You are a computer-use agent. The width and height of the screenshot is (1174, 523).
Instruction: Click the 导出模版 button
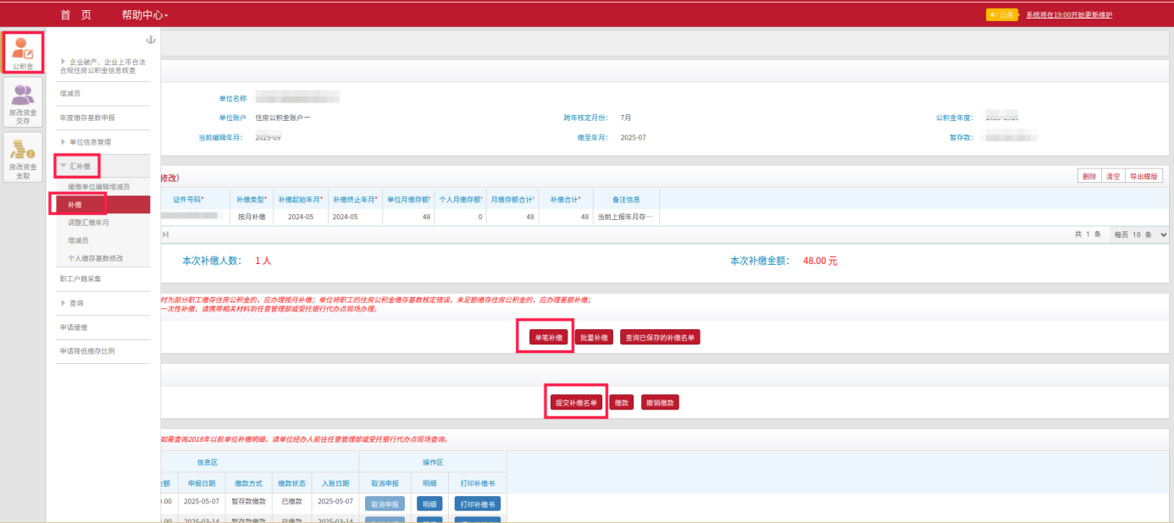coord(1144,176)
